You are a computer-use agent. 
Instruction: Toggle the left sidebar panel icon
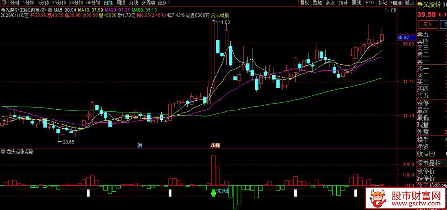pos(4,3)
